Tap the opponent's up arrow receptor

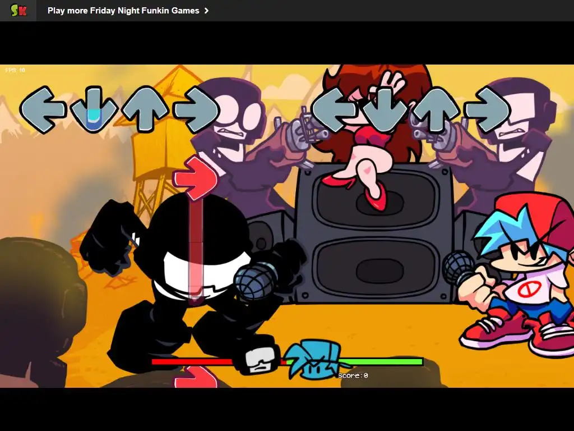145,109
